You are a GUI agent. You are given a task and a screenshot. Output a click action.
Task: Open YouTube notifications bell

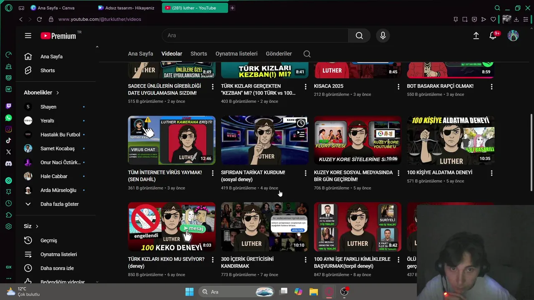tap(493, 36)
